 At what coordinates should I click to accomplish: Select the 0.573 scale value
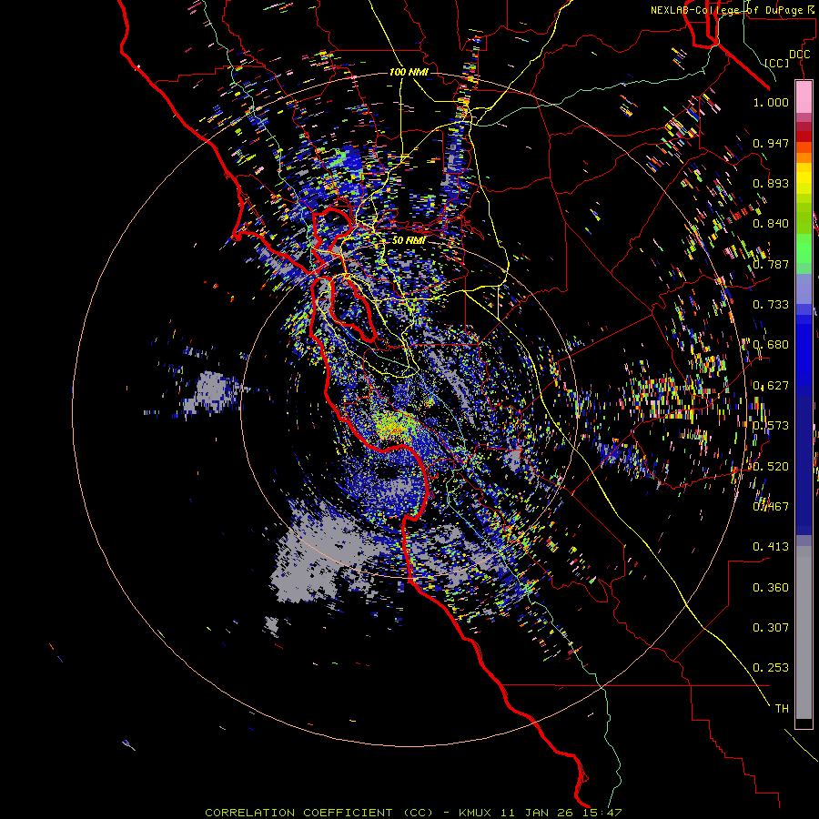[771, 426]
